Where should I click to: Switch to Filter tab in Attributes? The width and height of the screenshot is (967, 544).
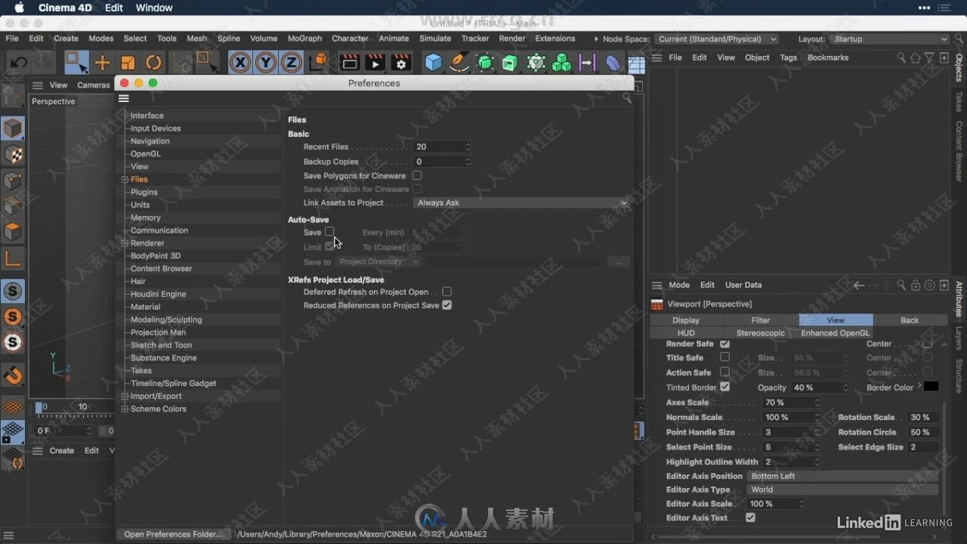coord(761,320)
